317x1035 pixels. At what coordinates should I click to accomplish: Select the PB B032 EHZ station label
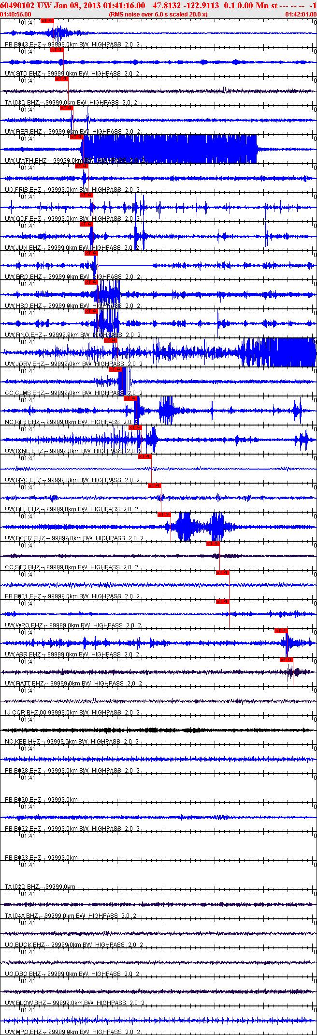72,829
